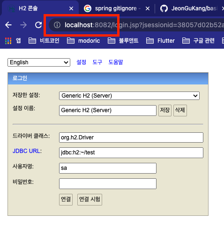Focus the 사용자명 input containing sa
Screen dimensions: 224x244
[108, 168]
